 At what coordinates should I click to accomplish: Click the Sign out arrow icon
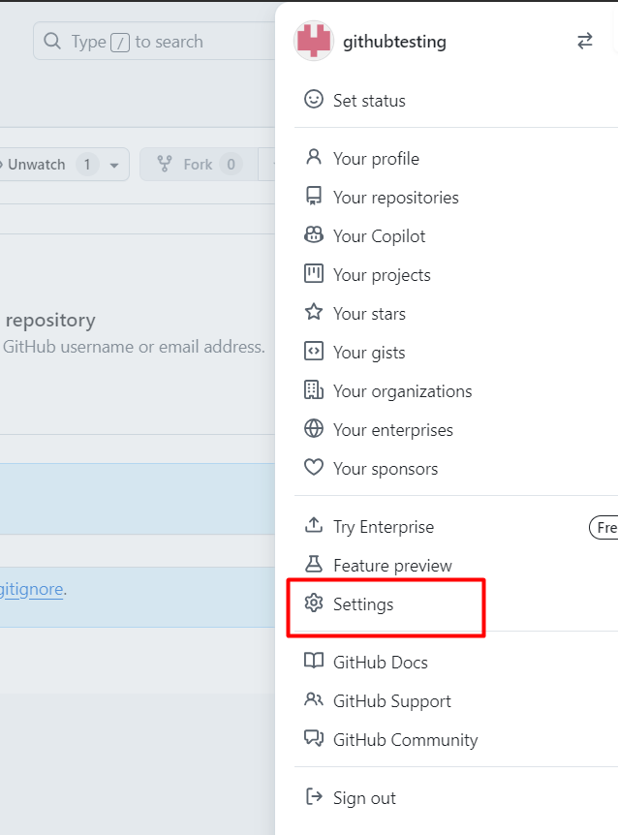314,797
